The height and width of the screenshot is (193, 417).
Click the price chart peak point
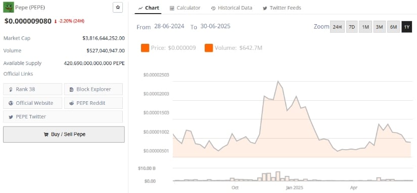(278, 81)
